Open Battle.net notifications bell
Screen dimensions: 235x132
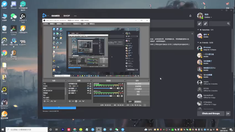190,16
